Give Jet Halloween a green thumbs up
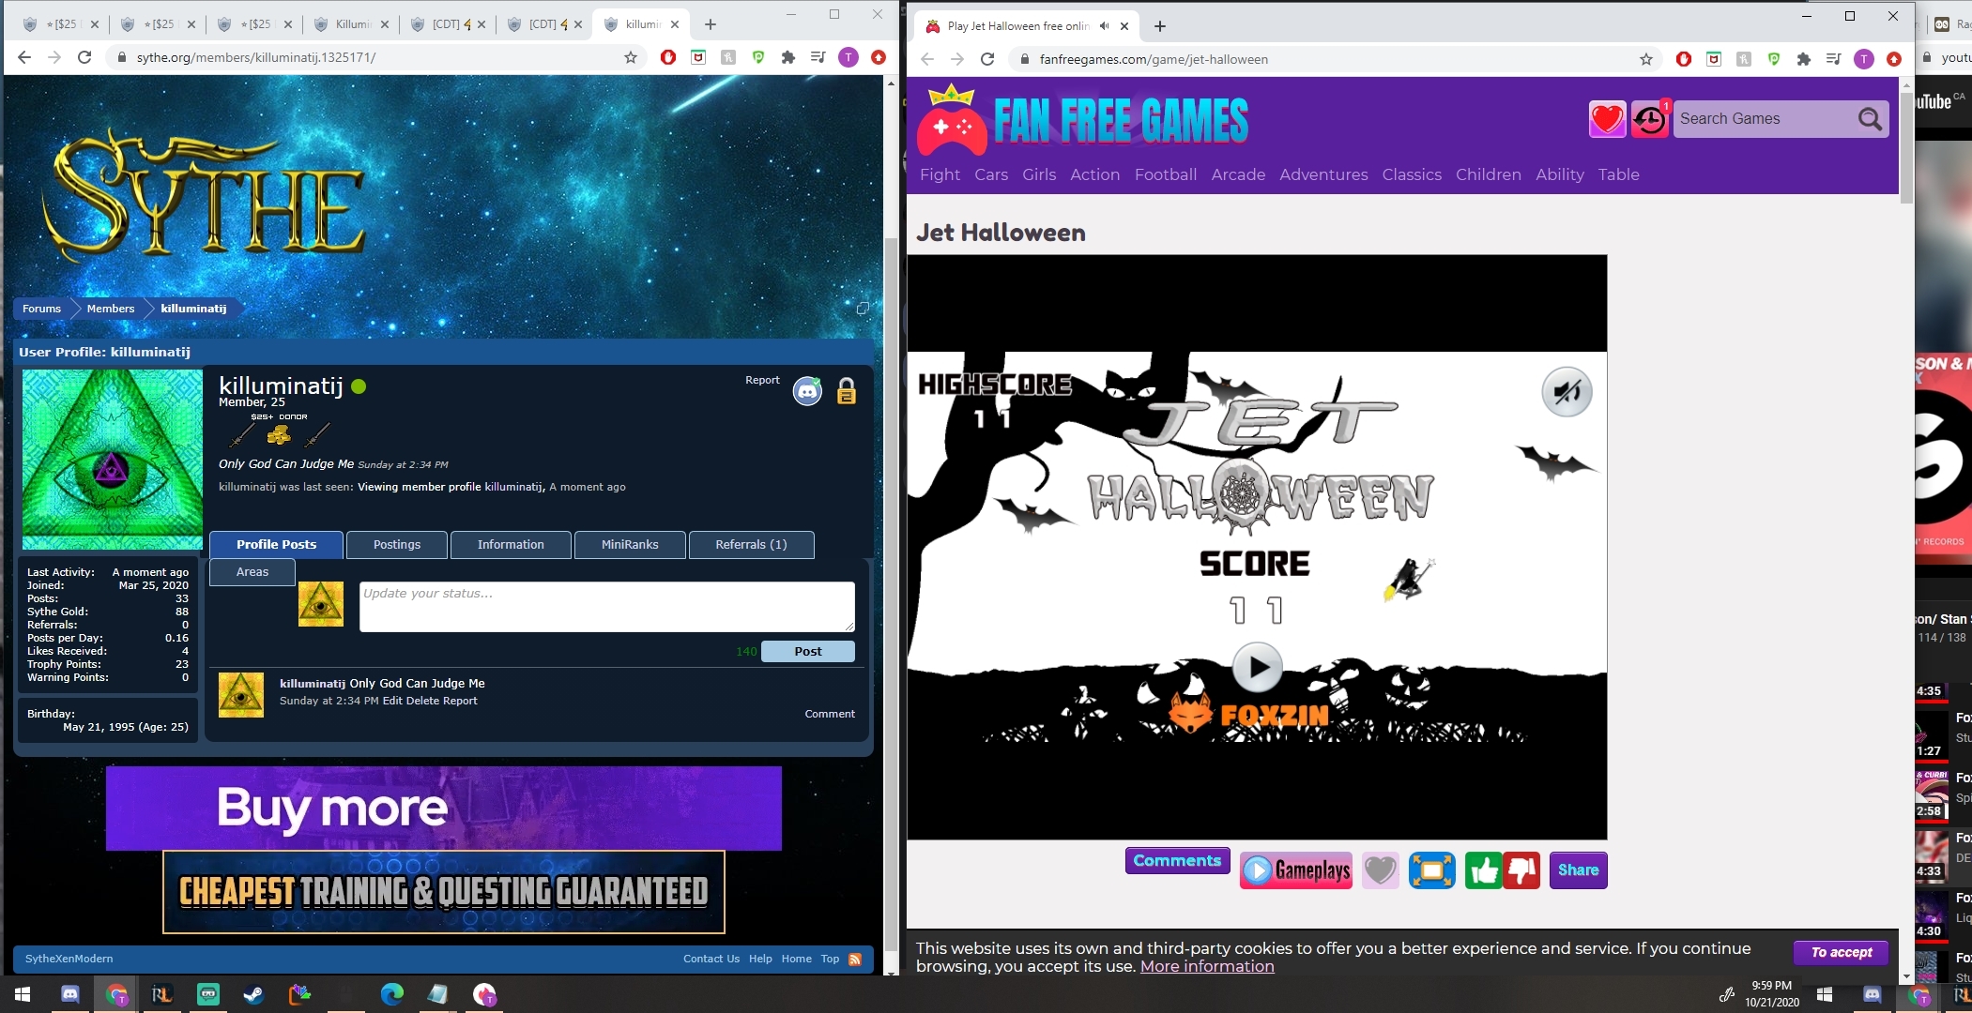Screen dimensions: 1972x1013 click(x=1483, y=871)
